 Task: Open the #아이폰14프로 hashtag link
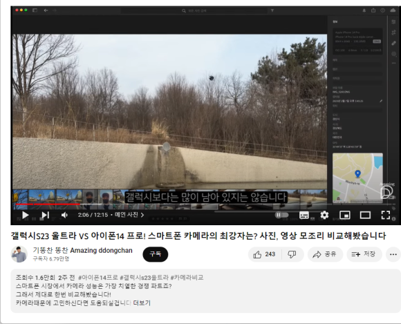tap(98, 278)
